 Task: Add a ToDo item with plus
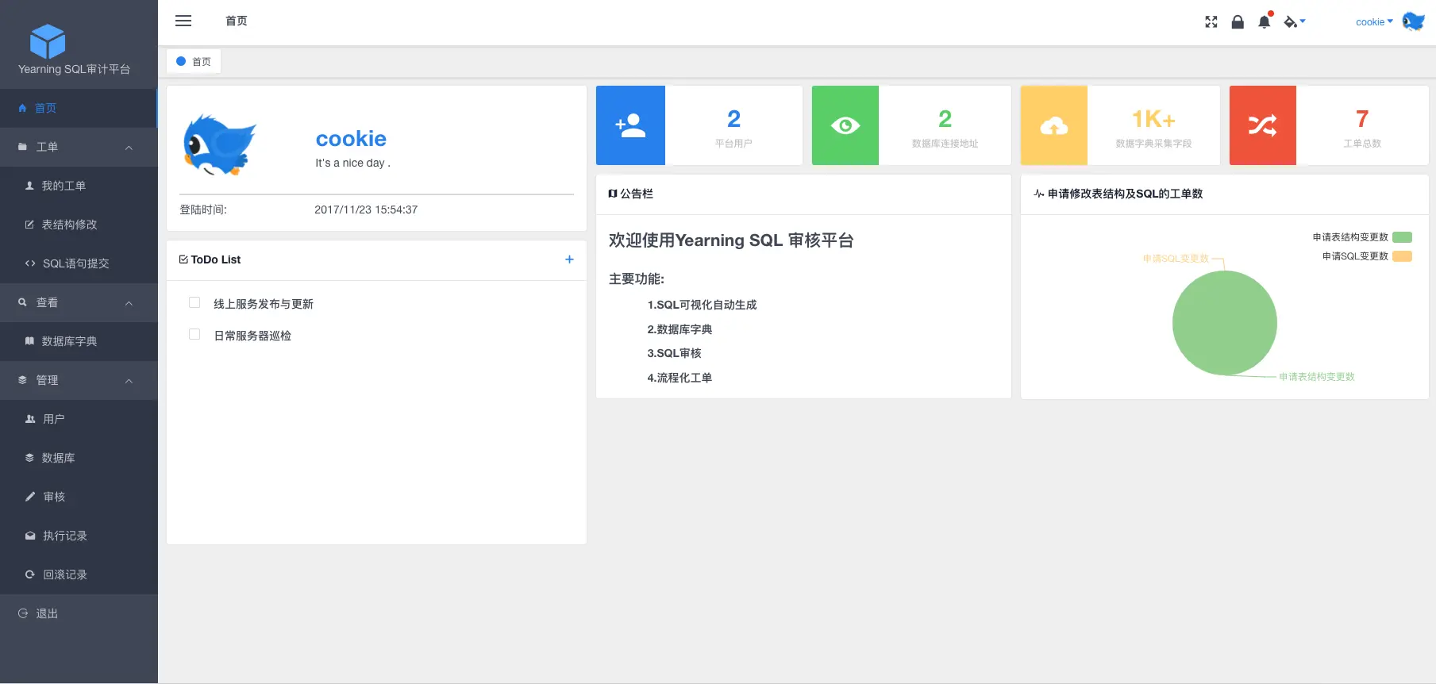tap(569, 259)
